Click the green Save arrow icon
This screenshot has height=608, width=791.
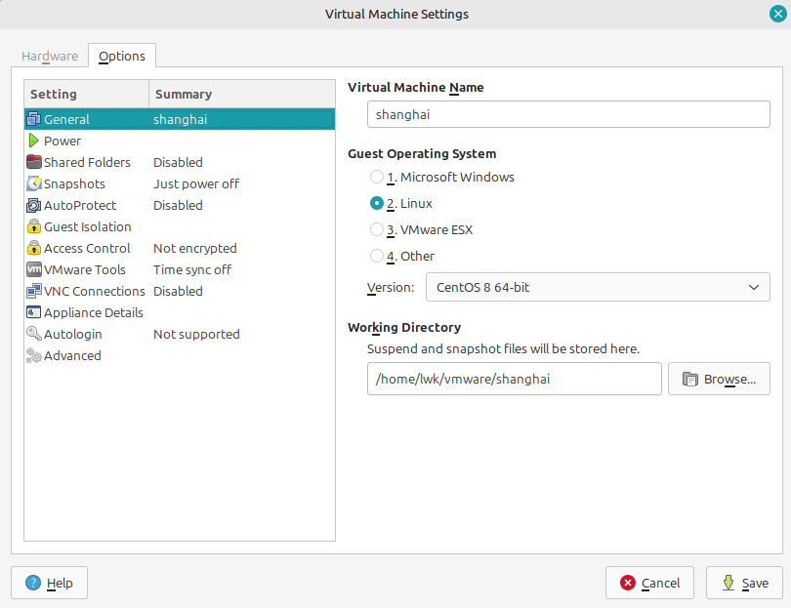tap(729, 583)
